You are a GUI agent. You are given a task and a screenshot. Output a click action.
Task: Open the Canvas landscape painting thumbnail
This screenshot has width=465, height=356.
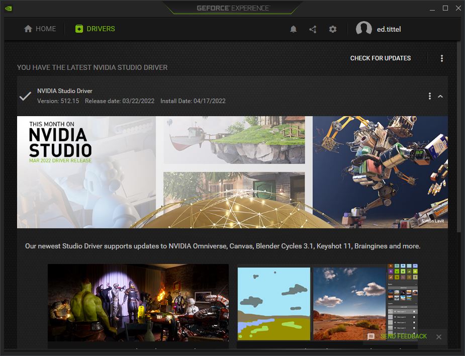coord(327,303)
